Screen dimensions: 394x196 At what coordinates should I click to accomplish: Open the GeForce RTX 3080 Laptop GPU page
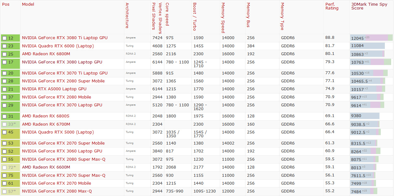pyautogui.click(x=62, y=62)
